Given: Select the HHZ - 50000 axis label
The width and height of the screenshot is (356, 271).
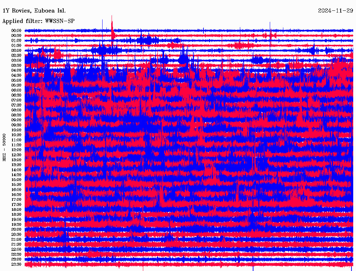Looking at the screenshot, I should coord(4,147).
